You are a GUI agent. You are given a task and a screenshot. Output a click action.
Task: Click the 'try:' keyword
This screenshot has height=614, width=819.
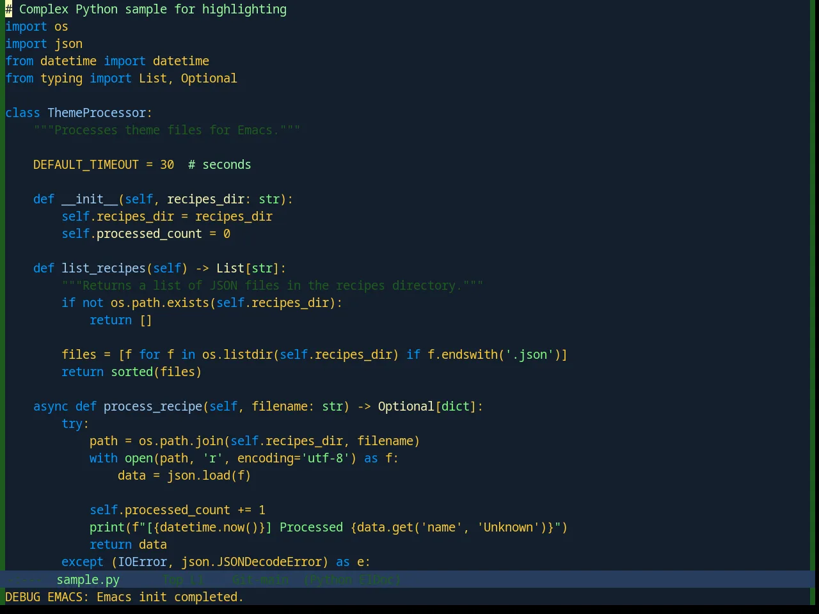pos(76,424)
